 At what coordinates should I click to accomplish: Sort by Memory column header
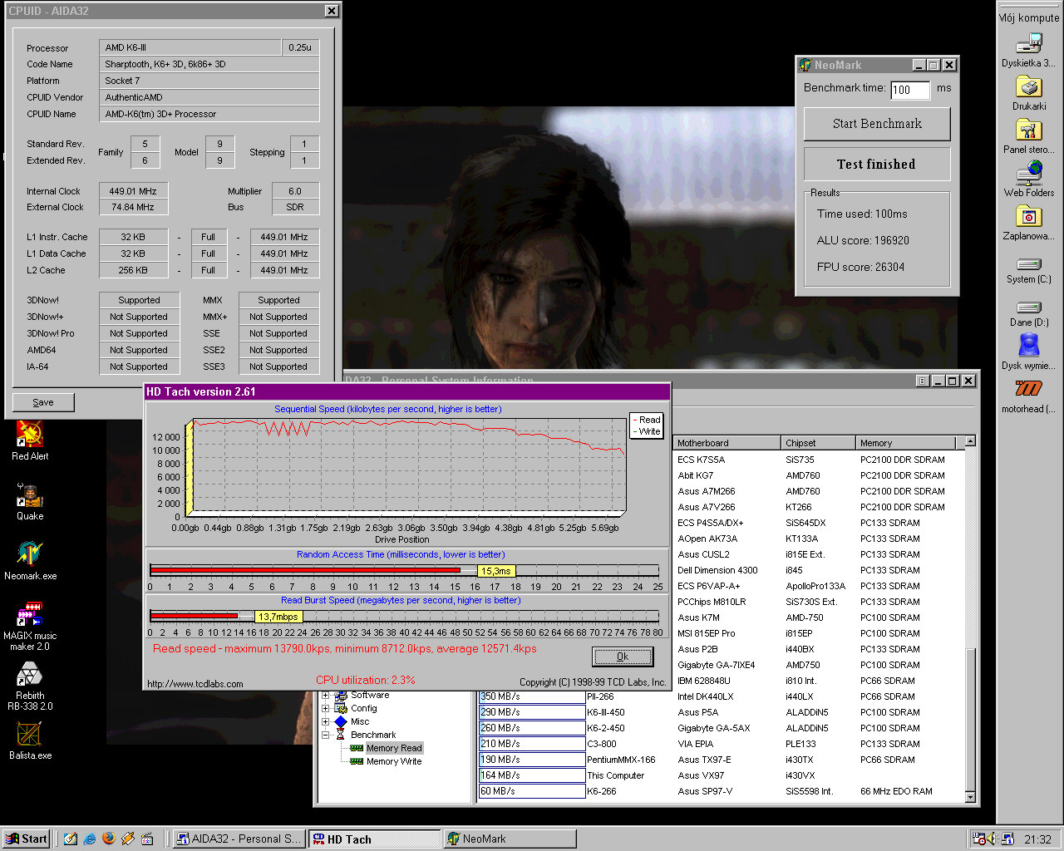click(906, 443)
